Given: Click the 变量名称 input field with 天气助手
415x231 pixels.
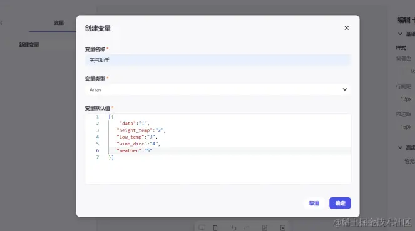Looking at the screenshot, I should (218, 60).
